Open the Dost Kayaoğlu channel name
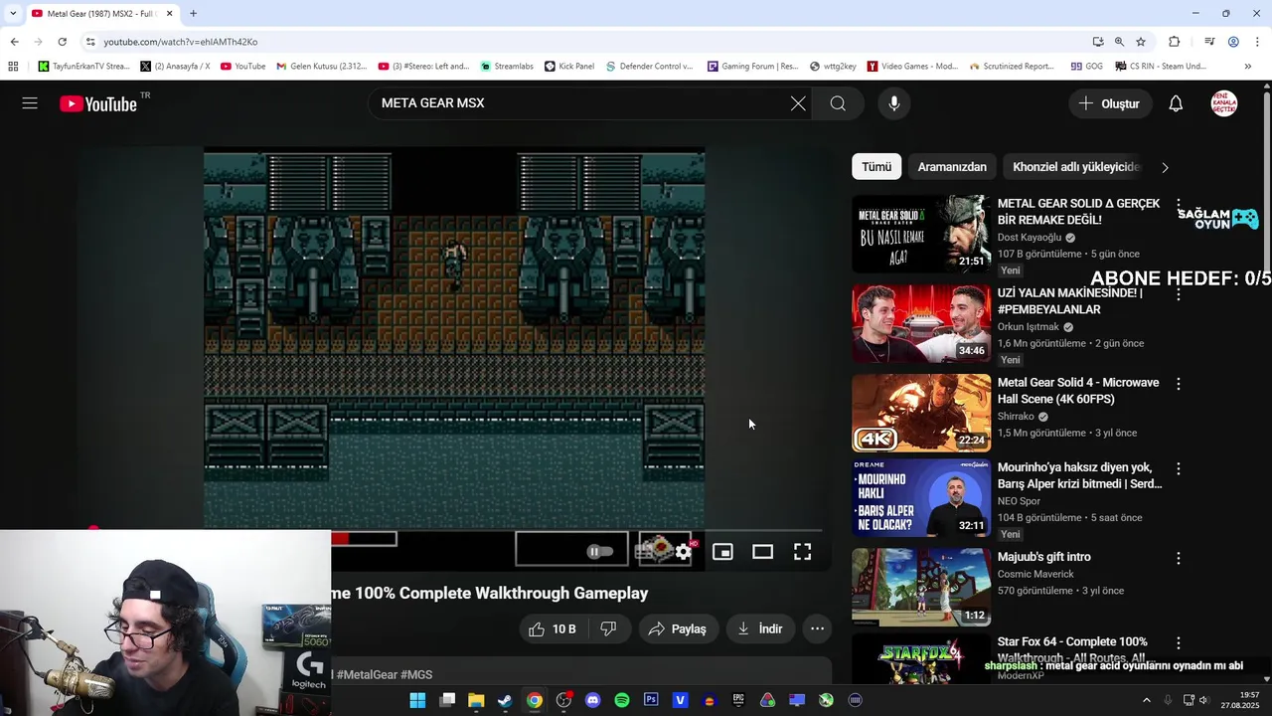Viewport: 1272px width, 716px height. [1030, 238]
